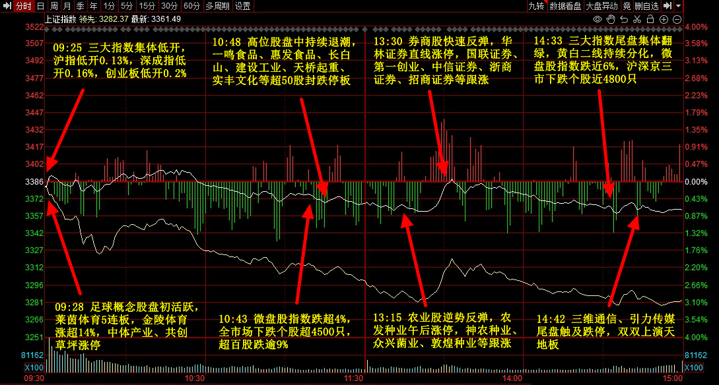Screen dimensions: 719x385
Task: Open the 设置 settings button
Action: (243, 6)
